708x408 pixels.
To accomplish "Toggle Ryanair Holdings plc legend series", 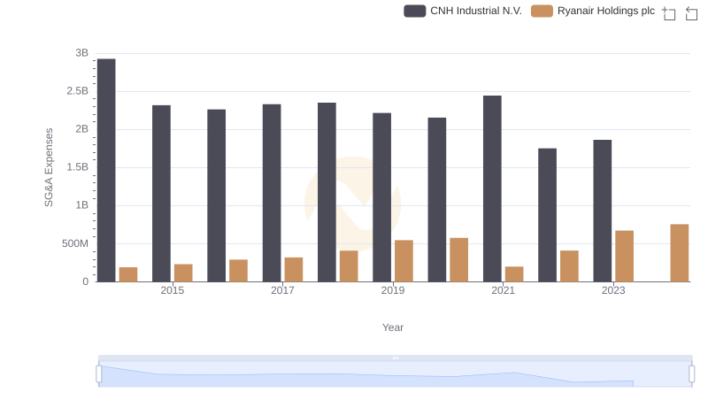I will [x=593, y=11].
